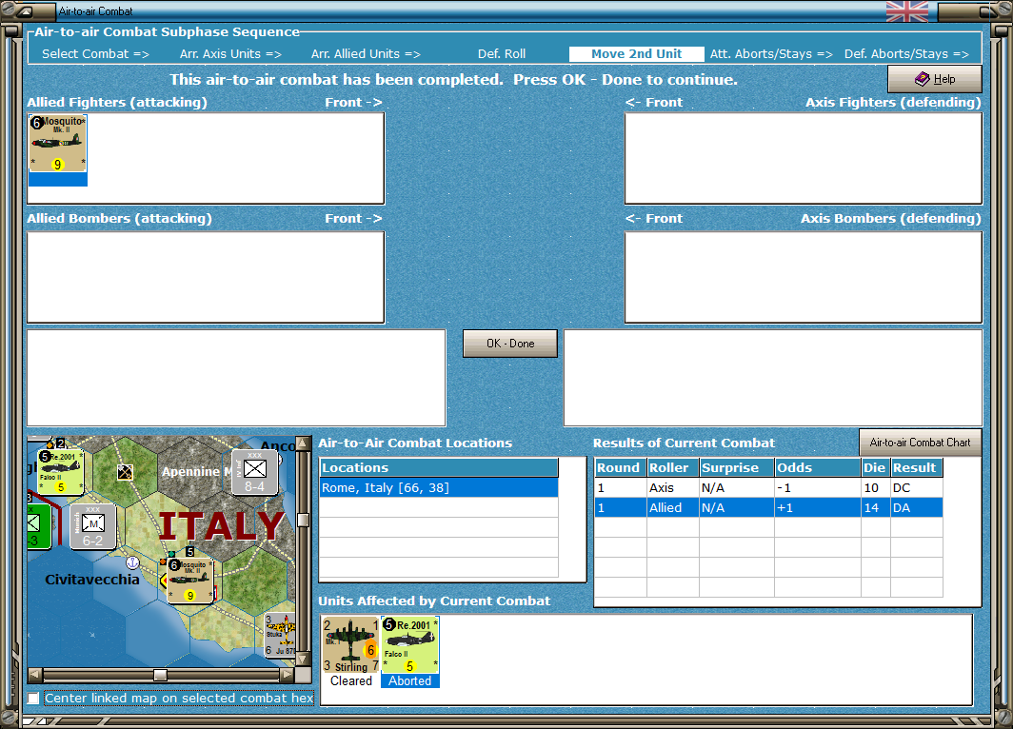Select the Mosquito Mk. II fighter in Allied Fighters box
The width and height of the screenshot is (1013, 729).
[x=57, y=144]
